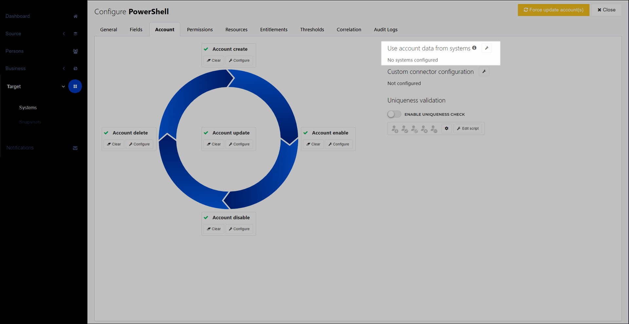The height and width of the screenshot is (324, 629).
Task: Click the wrench icon beside Use account data from systems
Action: (486, 48)
